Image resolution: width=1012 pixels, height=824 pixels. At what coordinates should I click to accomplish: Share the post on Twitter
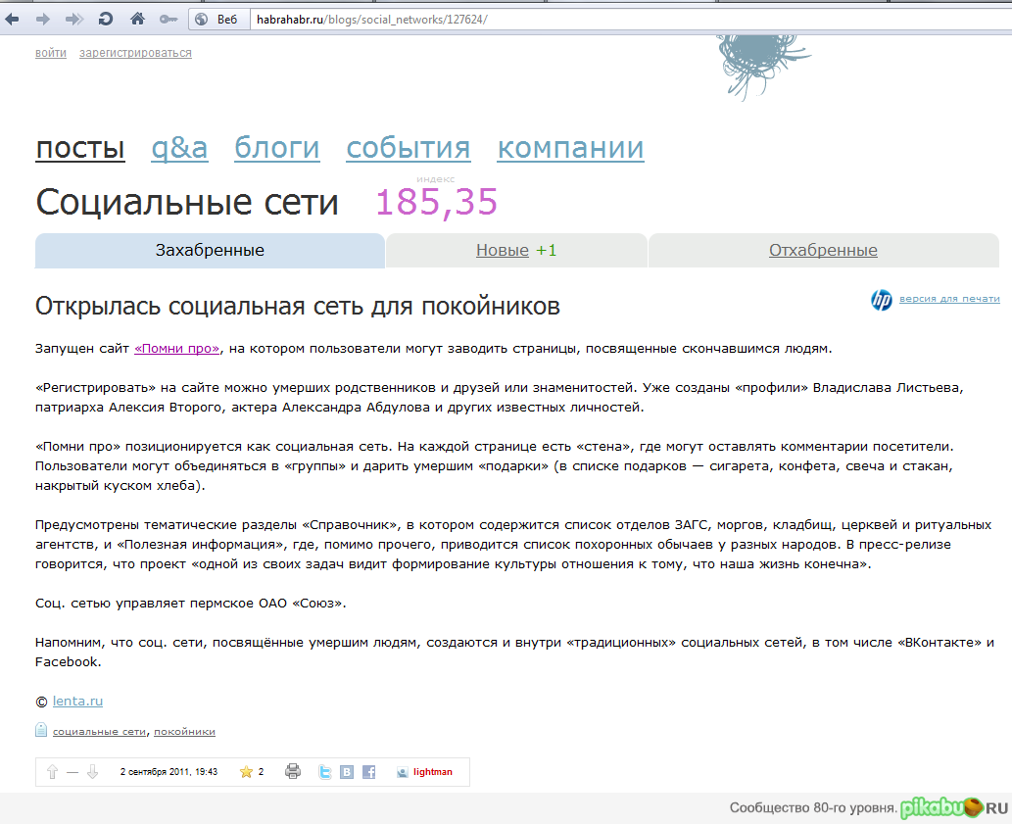pos(324,772)
